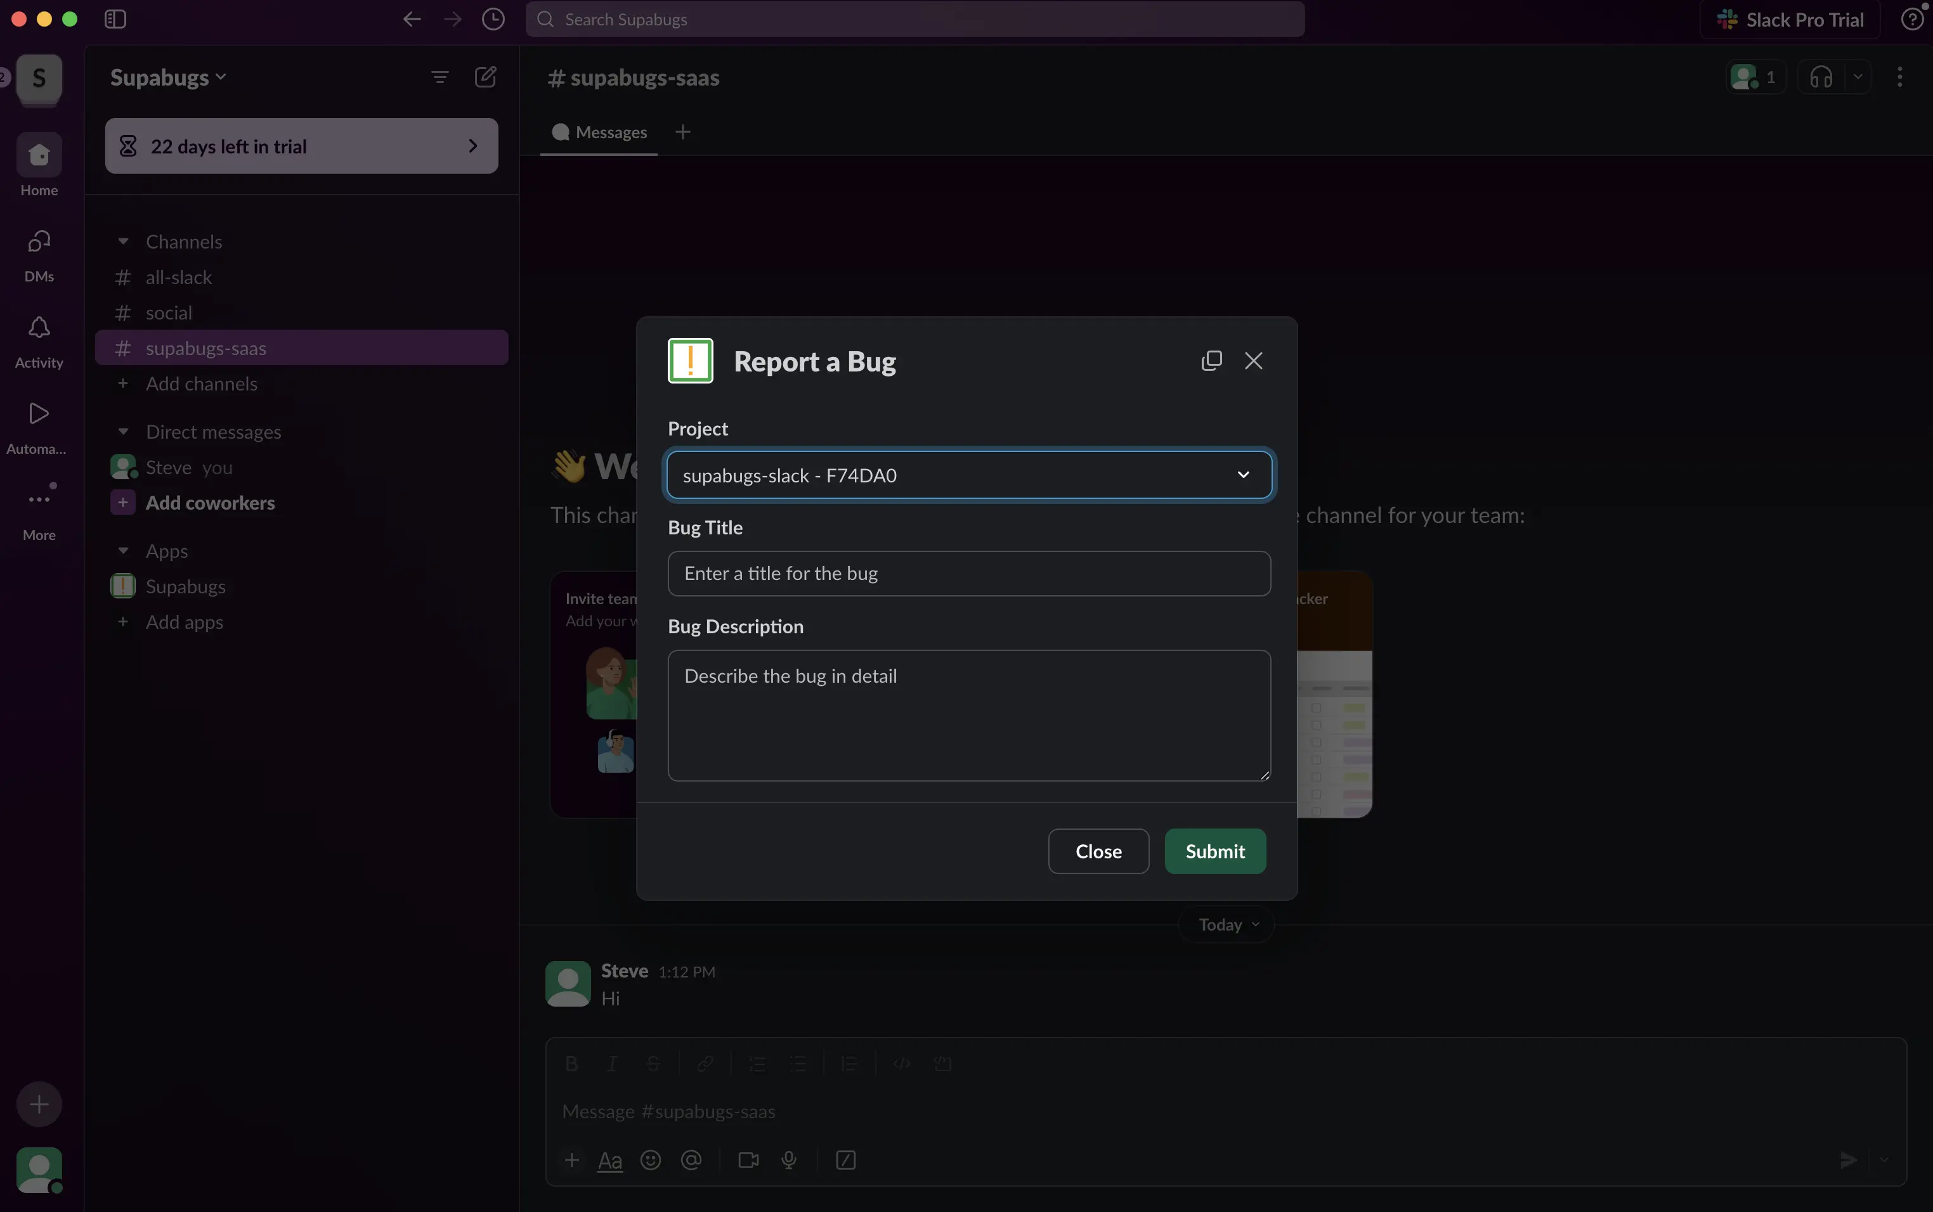Collapse the Direct messages section

[x=124, y=431]
